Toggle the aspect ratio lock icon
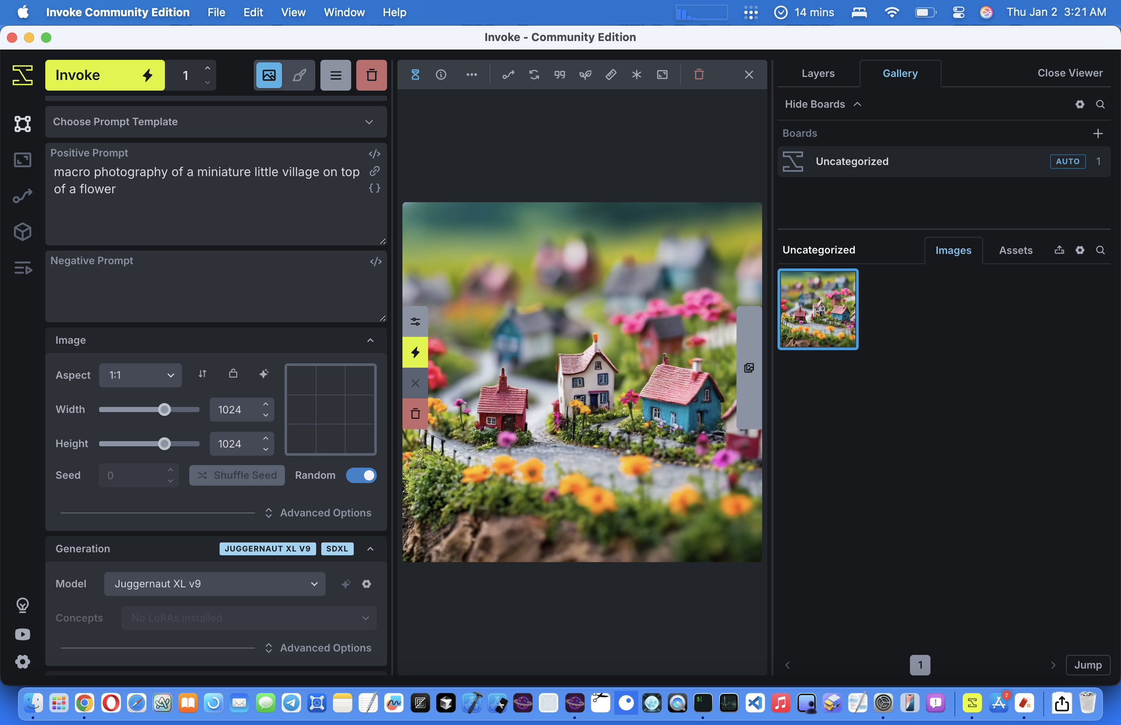 tap(233, 374)
